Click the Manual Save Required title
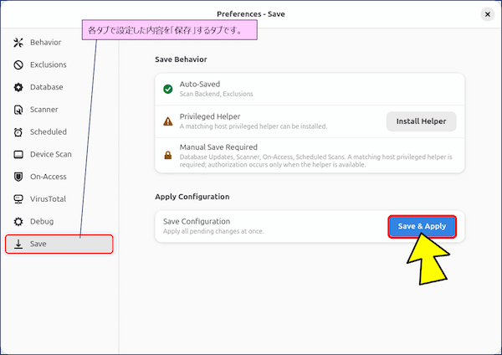502x355 pixels. pyautogui.click(x=218, y=147)
